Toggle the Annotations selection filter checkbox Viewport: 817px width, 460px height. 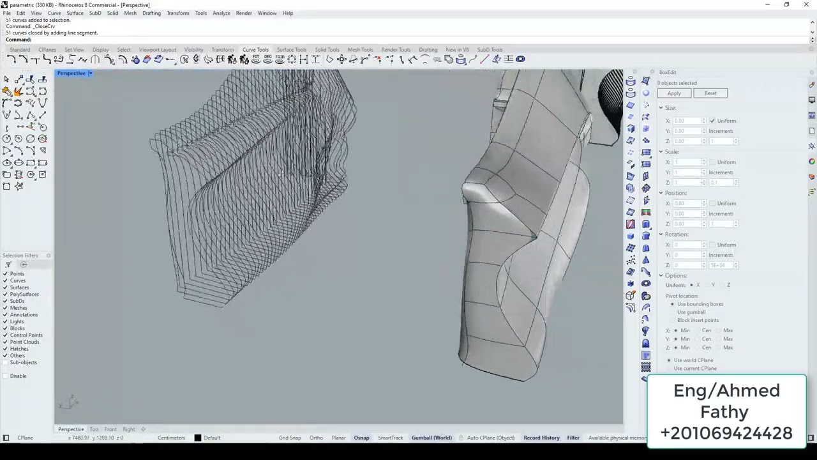pos(5,315)
